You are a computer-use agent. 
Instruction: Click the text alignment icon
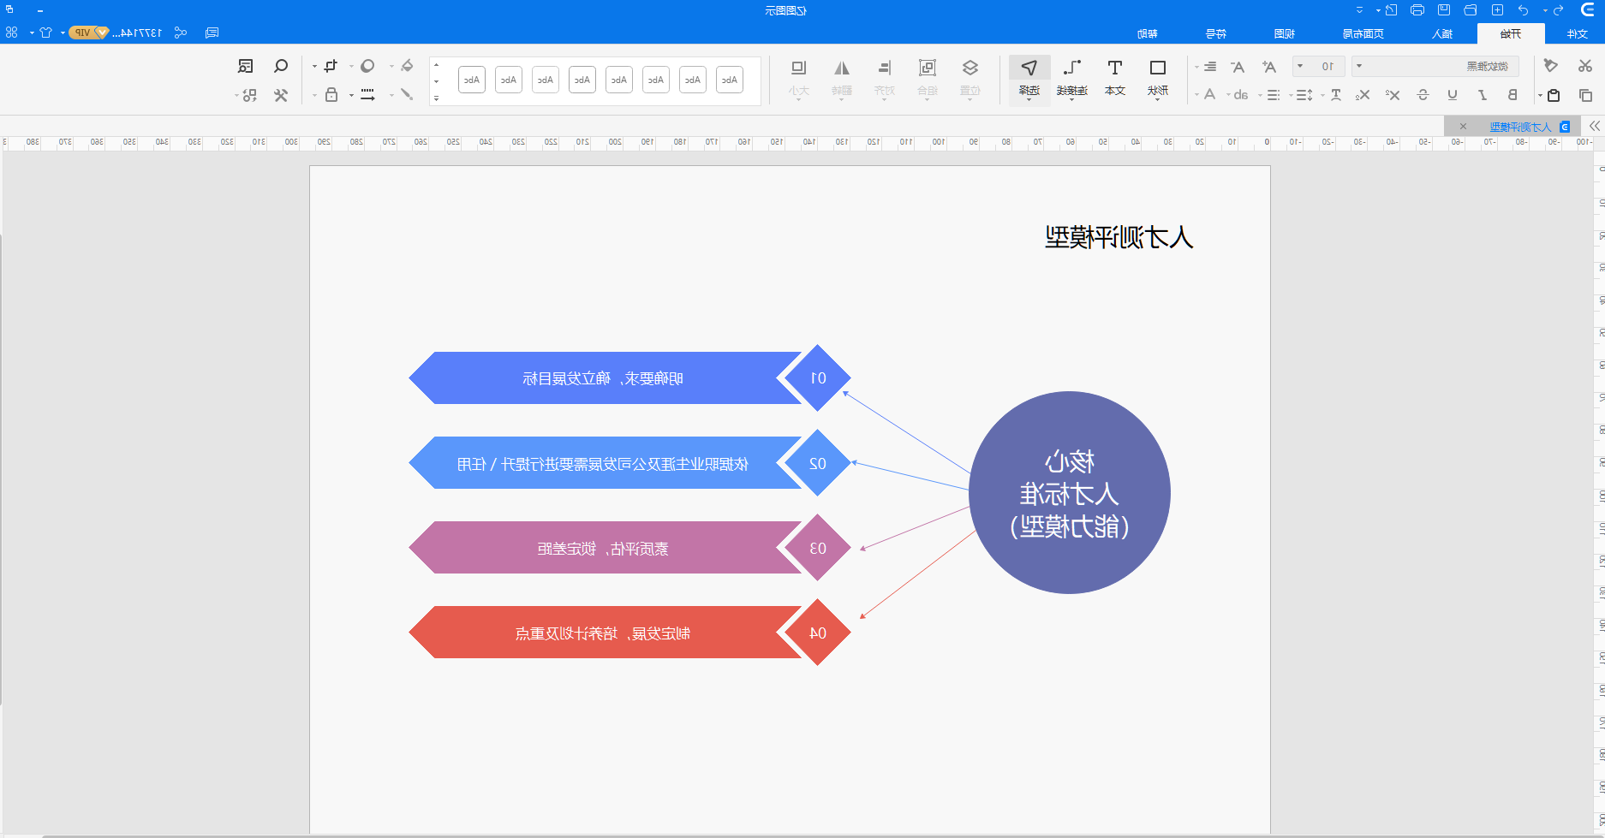[x=1209, y=67]
